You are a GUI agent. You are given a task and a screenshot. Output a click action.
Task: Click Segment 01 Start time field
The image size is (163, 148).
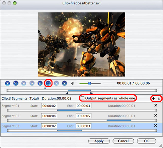point(49,106)
